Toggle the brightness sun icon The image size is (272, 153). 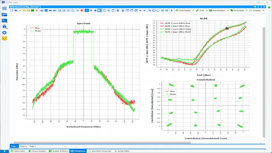[x=91, y=10]
